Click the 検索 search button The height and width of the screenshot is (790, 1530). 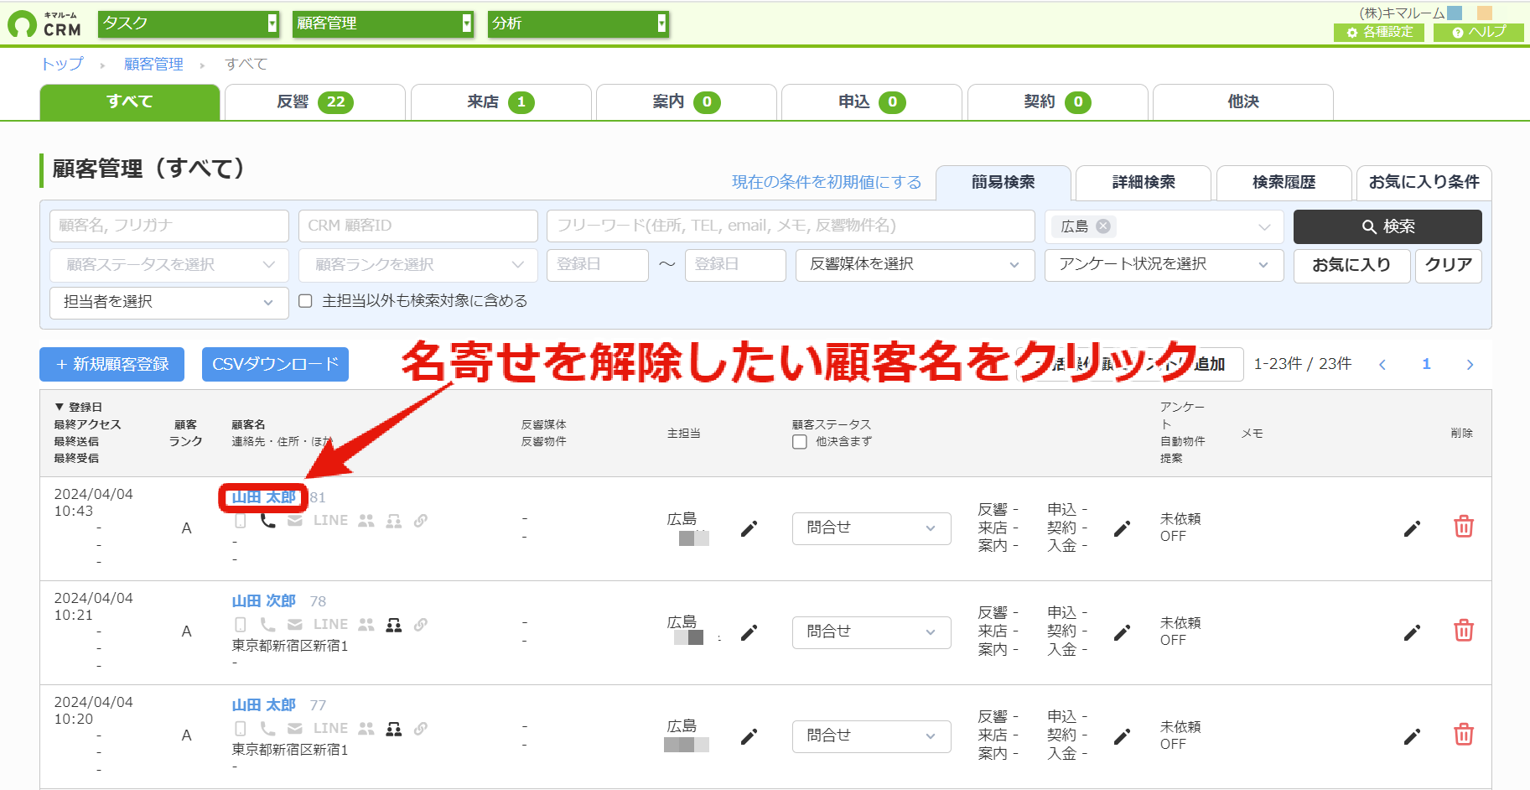coord(1387,226)
